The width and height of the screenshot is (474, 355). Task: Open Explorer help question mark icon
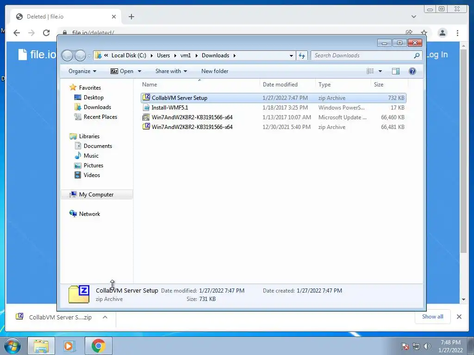[x=412, y=71]
